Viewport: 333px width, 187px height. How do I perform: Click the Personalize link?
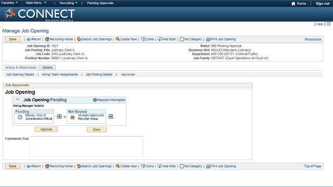(x=313, y=39)
